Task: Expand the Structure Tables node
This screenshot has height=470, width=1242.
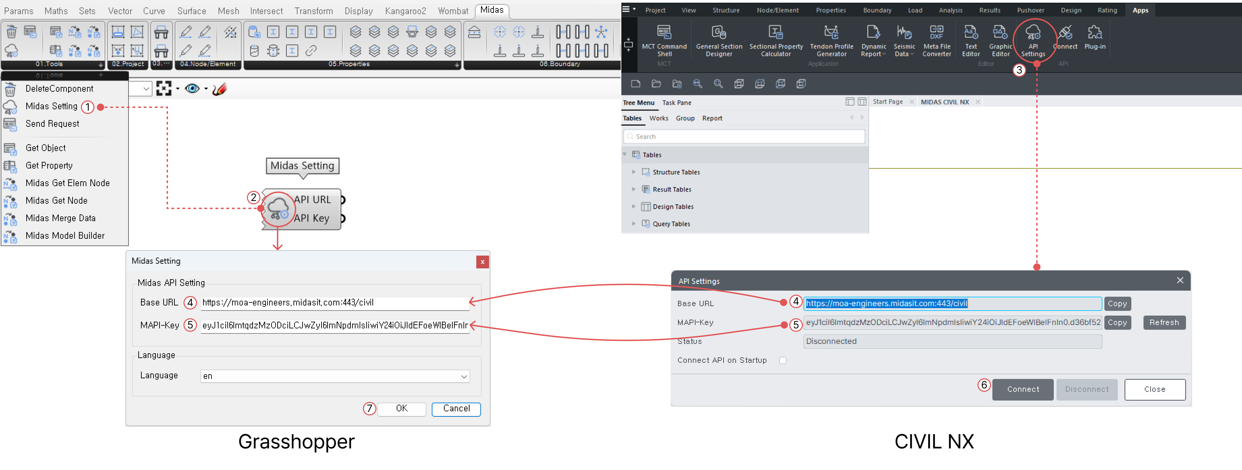Action: pyautogui.click(x=633, y=172)
